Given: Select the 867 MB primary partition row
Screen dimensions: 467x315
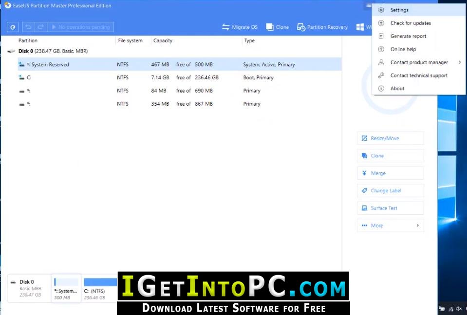Looking at the screenshot, I should tap(180, 104).
